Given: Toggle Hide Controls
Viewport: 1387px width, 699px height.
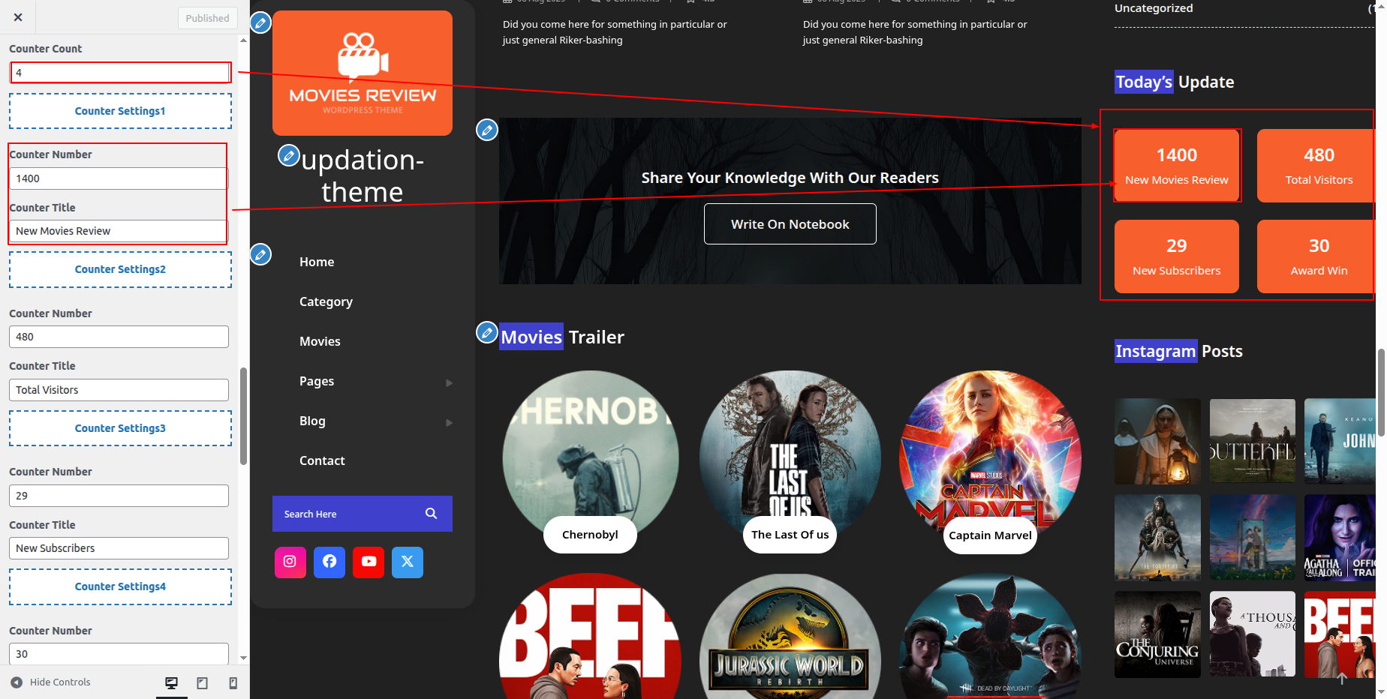Looking at the screenshot, I should pyautogui.click(x=51, y=682).
